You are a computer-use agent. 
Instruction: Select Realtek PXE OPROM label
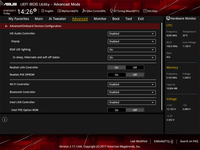(22, 75)
